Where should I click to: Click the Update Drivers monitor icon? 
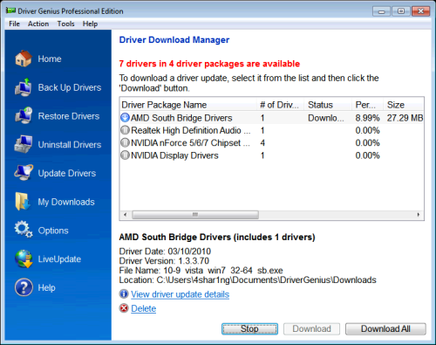[24, 173]
